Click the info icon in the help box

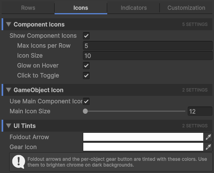pos(19,162)
